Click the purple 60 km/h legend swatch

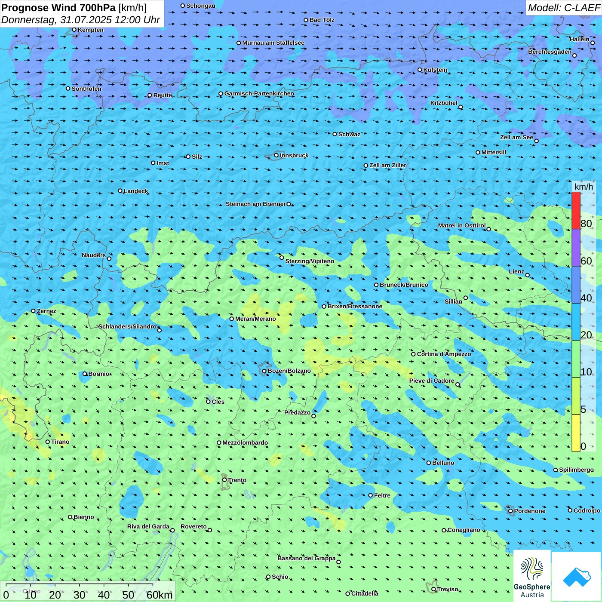576,248
